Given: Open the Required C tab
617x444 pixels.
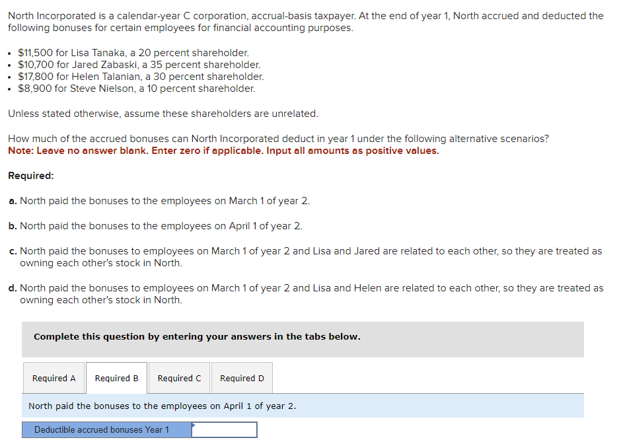Looking at the screenshot, I should (x=179, y=378).
